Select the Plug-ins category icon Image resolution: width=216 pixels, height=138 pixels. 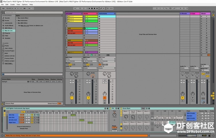3,33
